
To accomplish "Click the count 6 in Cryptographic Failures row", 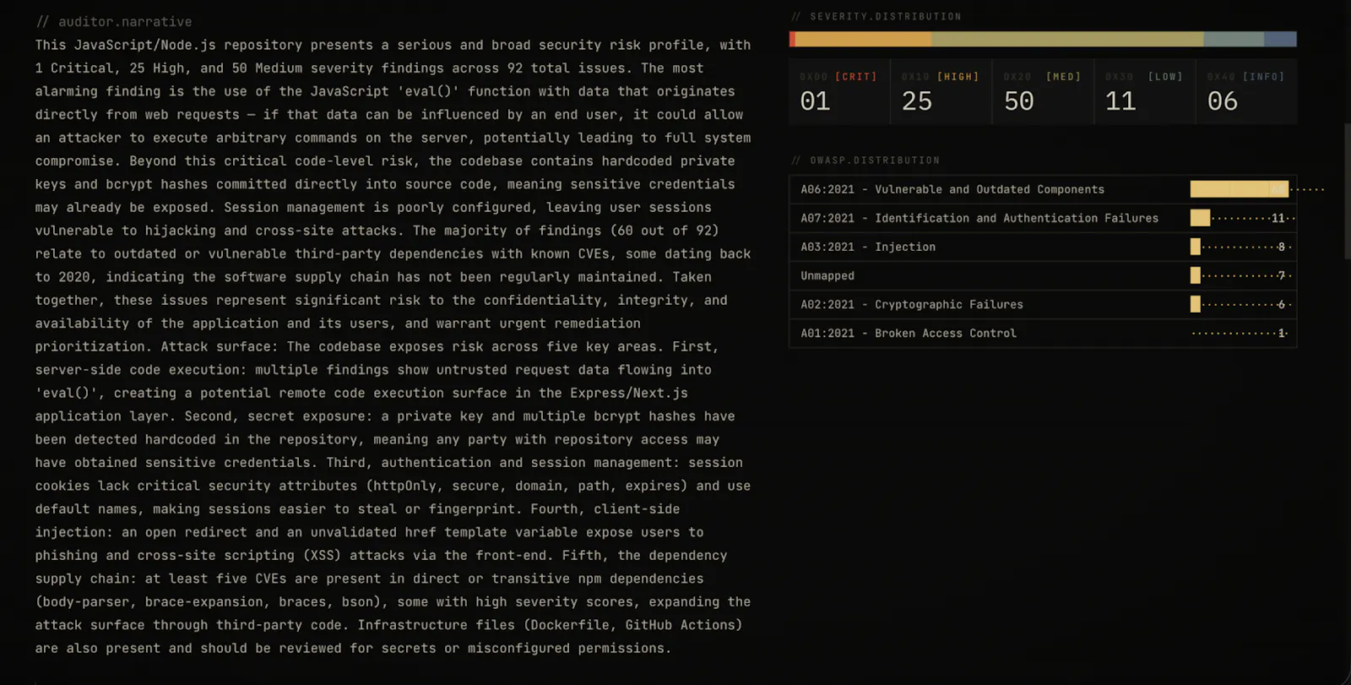I will coord(1281,304).
